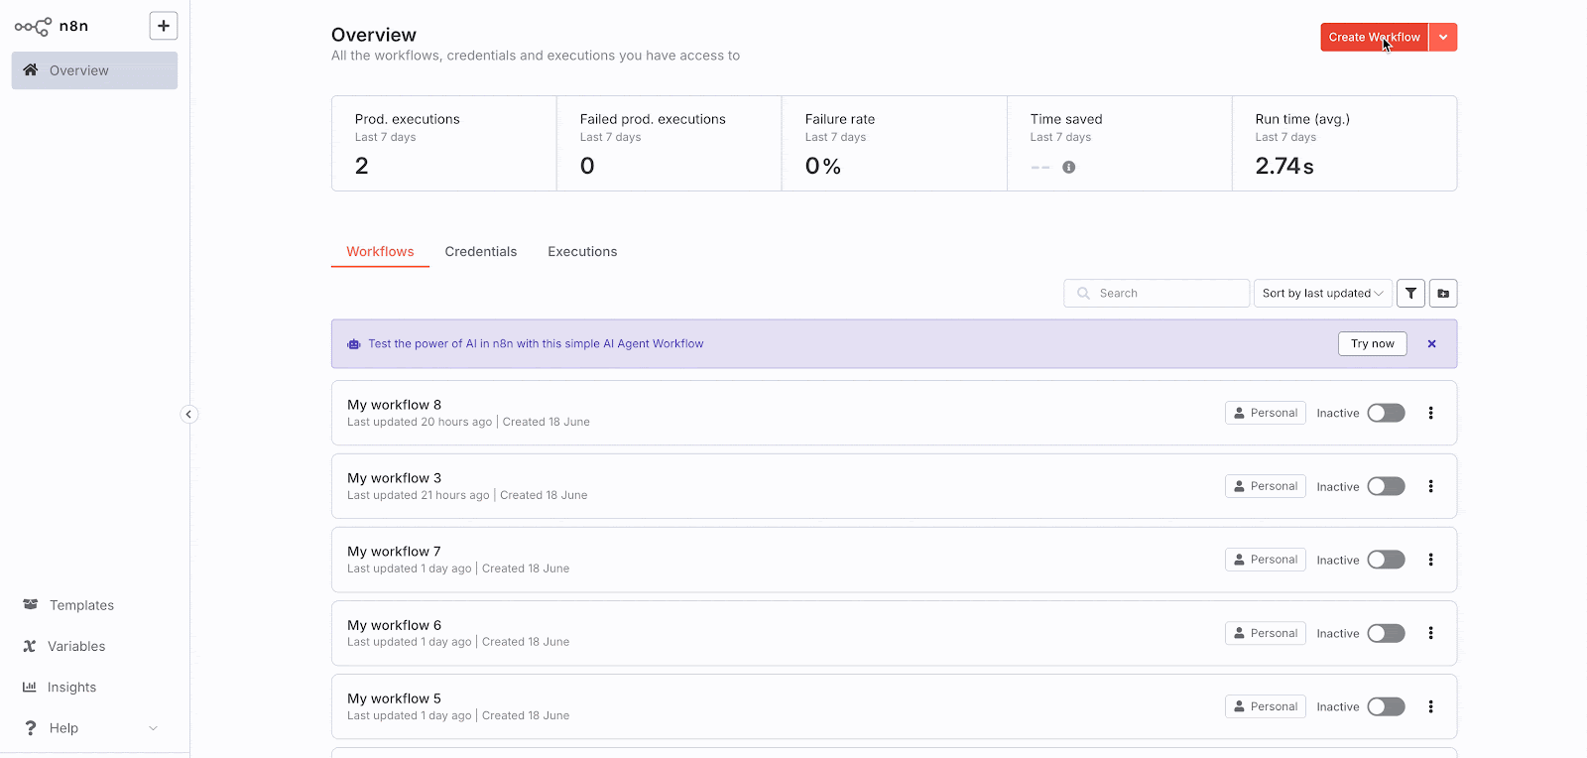Open three-dot menu for My workflow 7
1587x758 pixels.
click(x=1430, y=560)
